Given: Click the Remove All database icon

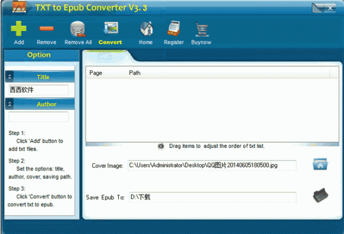Looking at the screenshot, I should [x=78, y=29].
